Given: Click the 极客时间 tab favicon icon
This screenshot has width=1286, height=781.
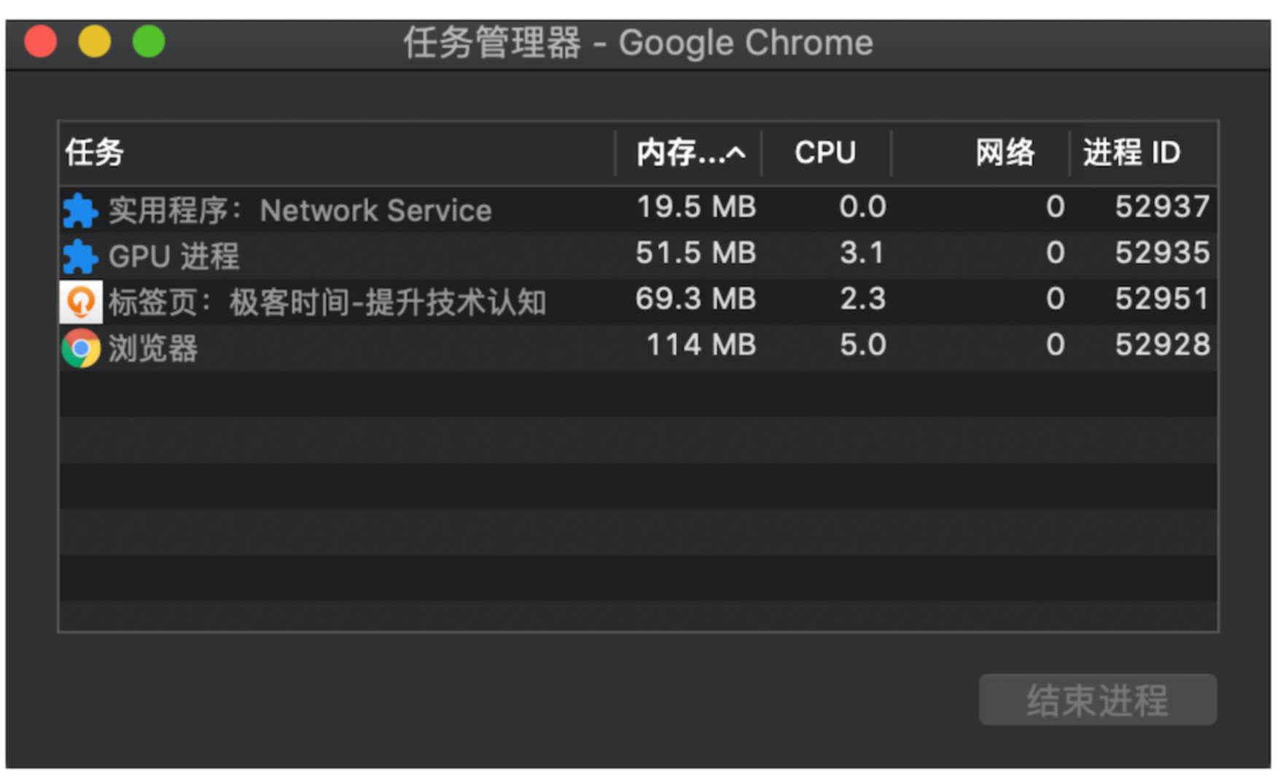Looking at the screenshot, I should 81,302.
